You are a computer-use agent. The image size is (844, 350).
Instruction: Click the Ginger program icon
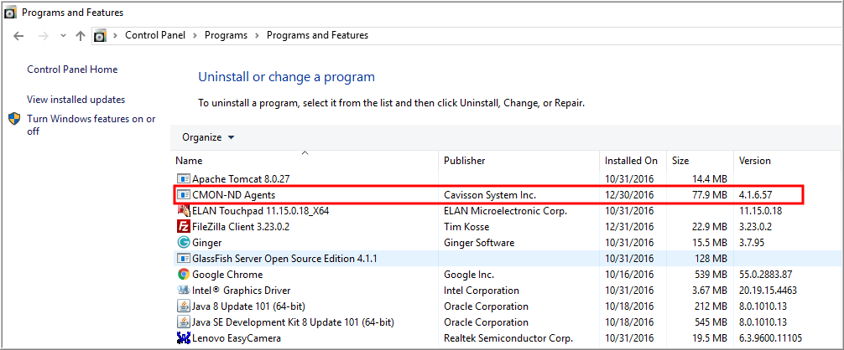184,243
